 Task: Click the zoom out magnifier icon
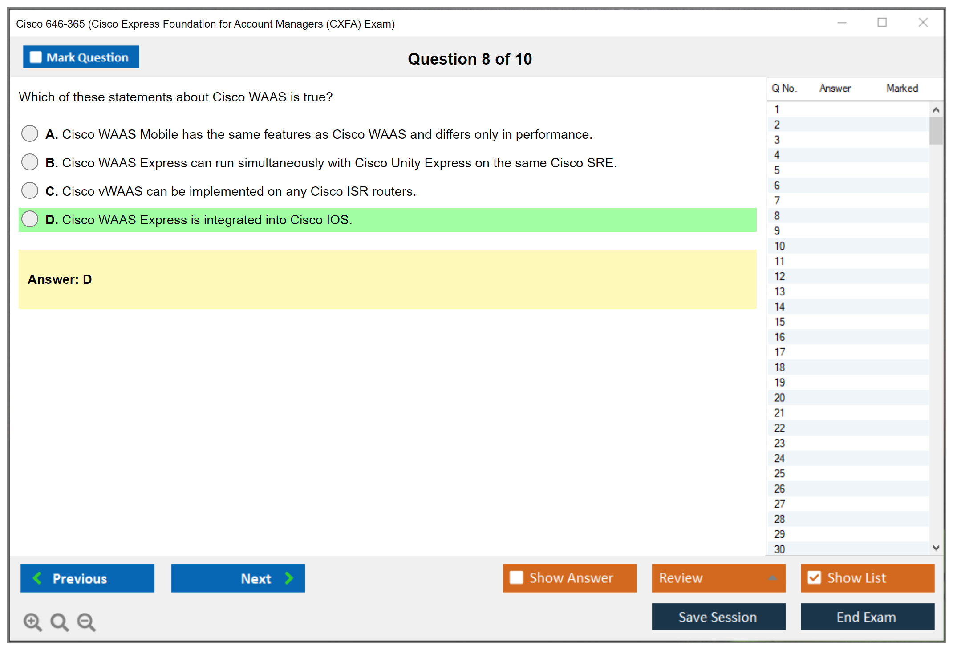(86, 622)
